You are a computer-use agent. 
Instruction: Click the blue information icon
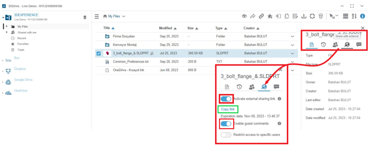tap(363, 16)
